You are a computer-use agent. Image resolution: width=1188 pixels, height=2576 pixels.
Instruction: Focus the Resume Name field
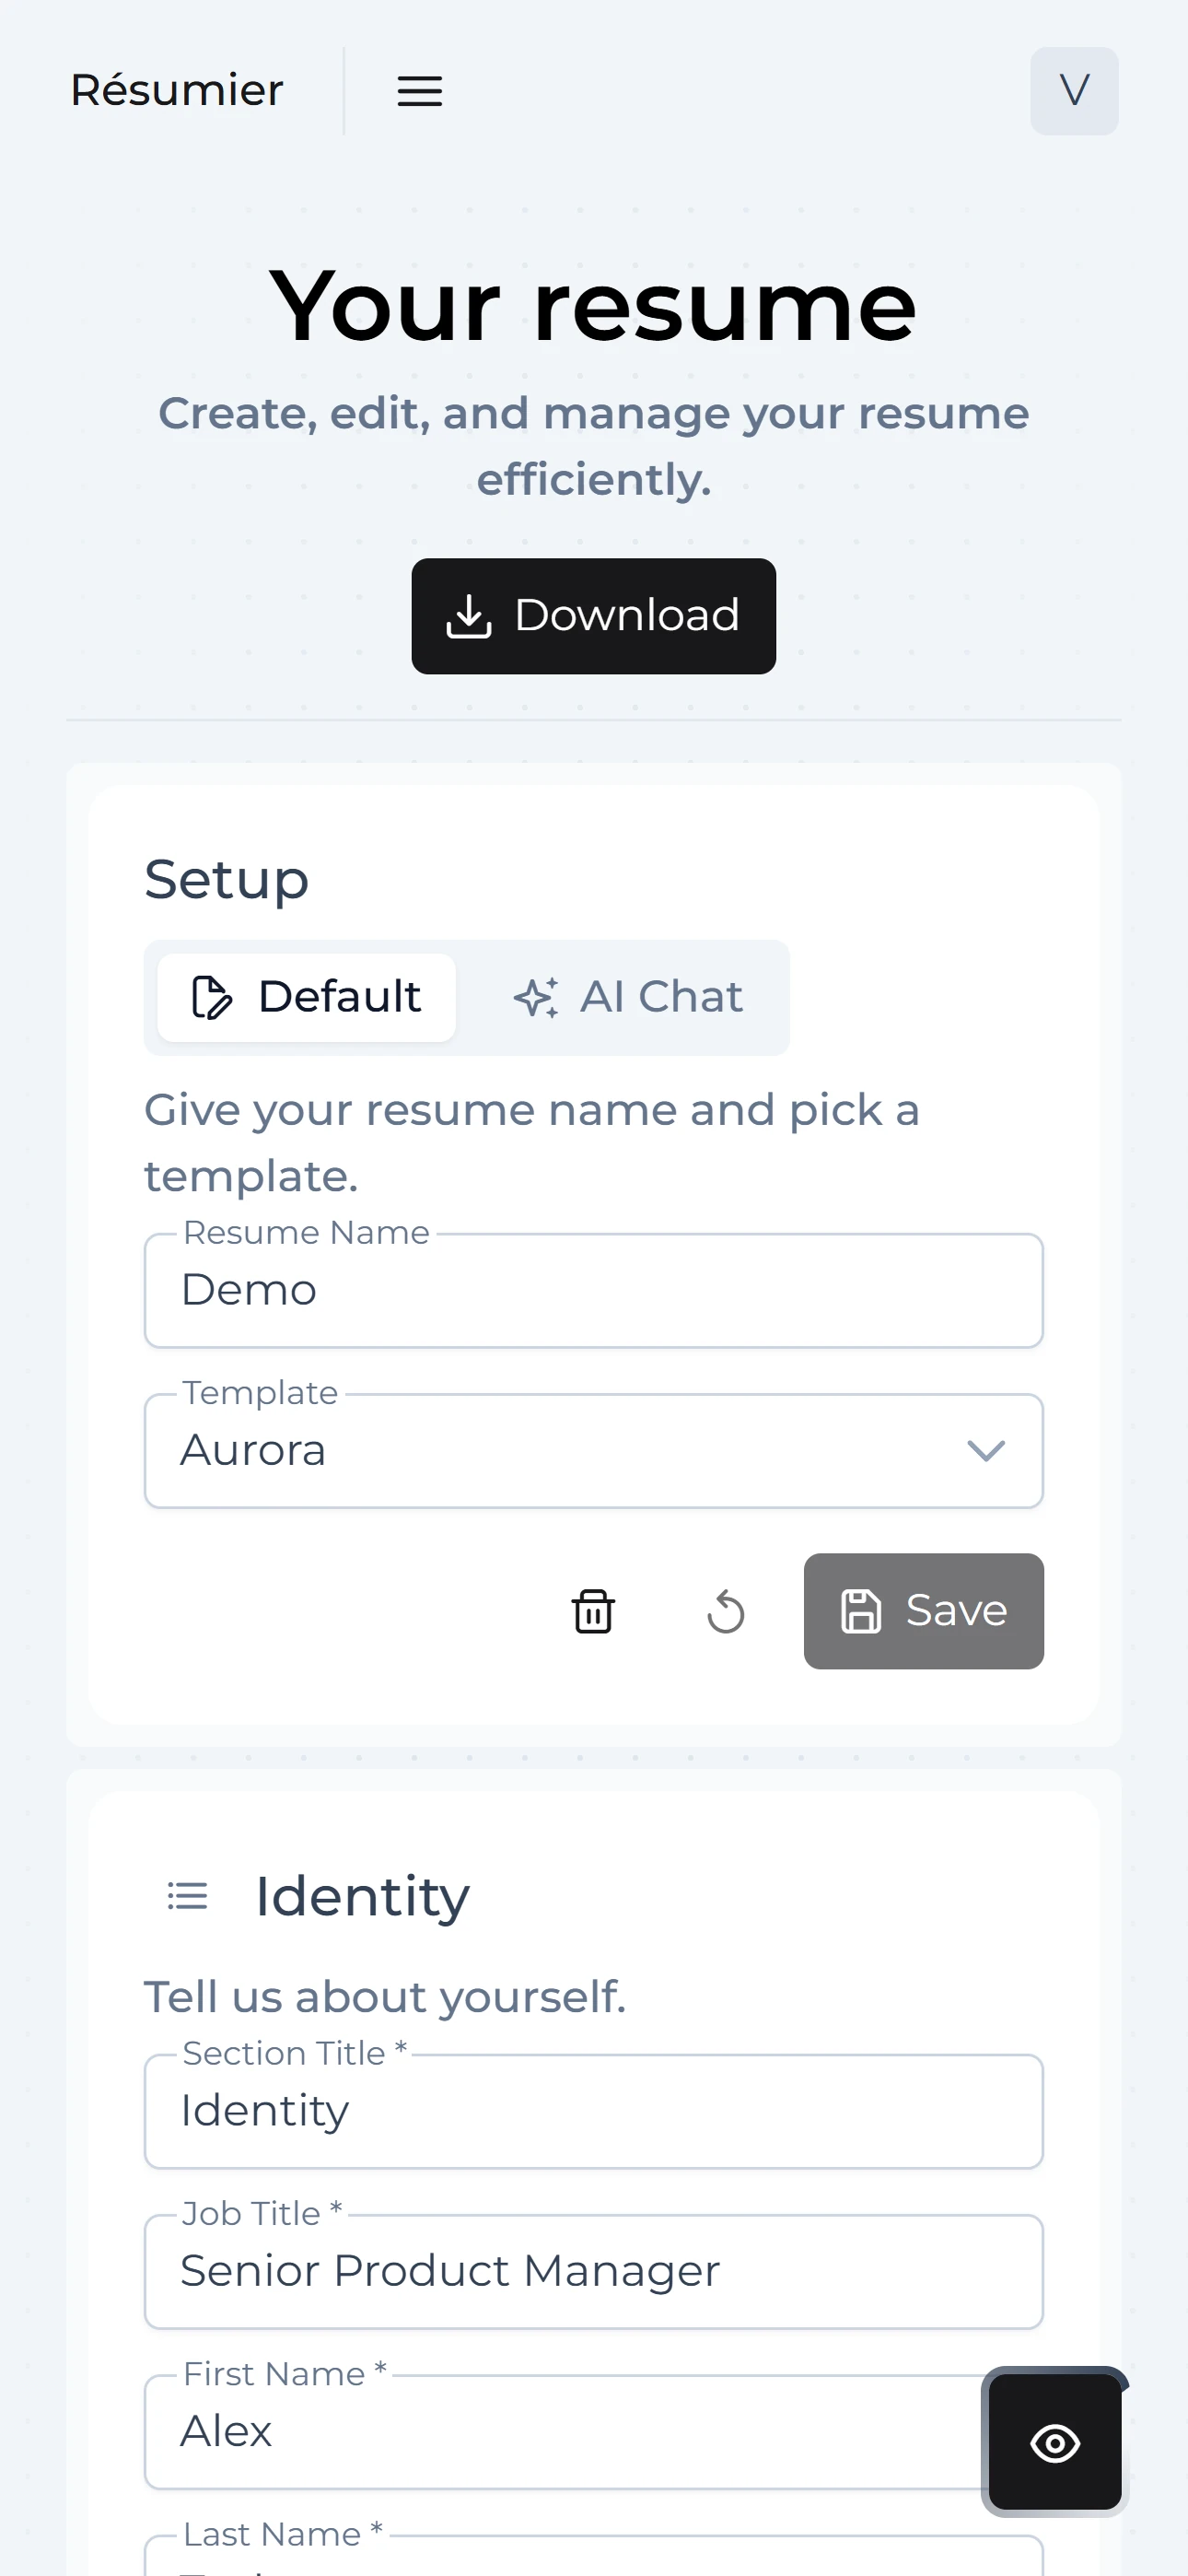click(593, 1291)
